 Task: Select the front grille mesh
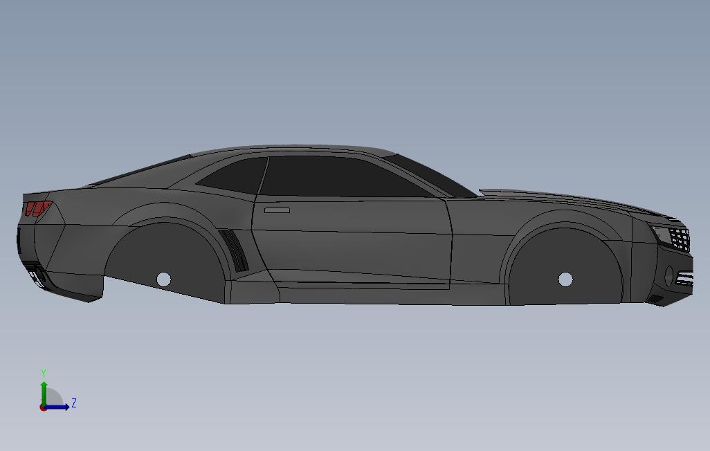678,239
